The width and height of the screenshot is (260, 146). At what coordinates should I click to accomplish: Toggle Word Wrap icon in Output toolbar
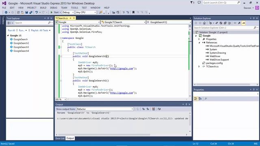pyautogui.click(x=159, y=109)
